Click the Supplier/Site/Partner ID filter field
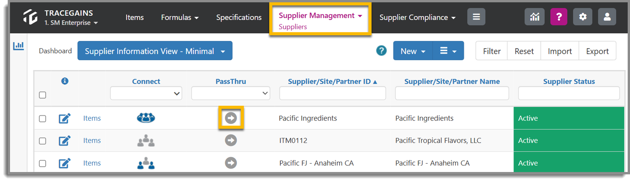 point(333,93)
